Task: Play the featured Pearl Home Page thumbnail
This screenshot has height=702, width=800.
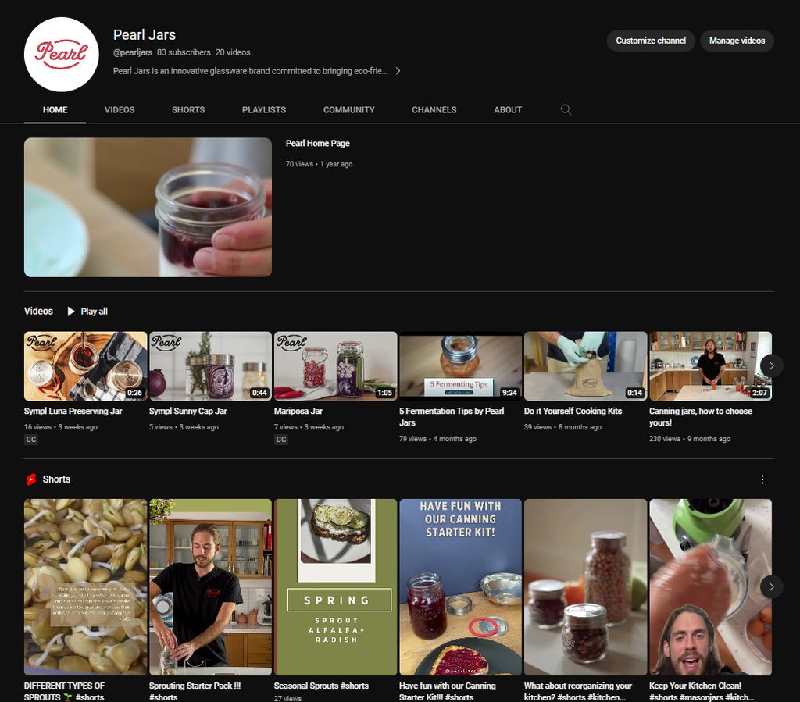Action: click(148, 208)
